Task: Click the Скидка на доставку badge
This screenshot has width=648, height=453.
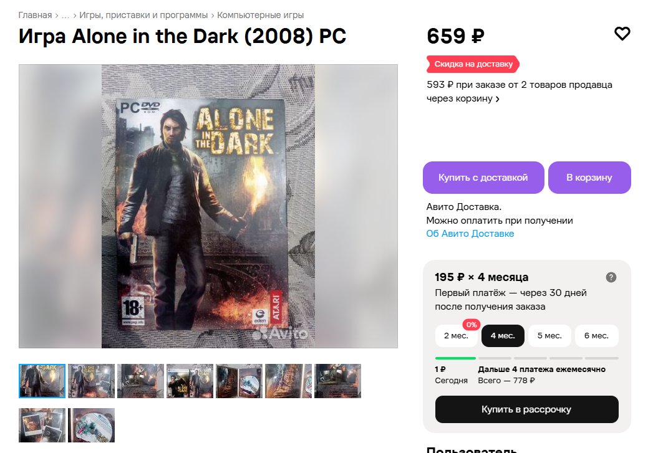Action: click(473, 64)
